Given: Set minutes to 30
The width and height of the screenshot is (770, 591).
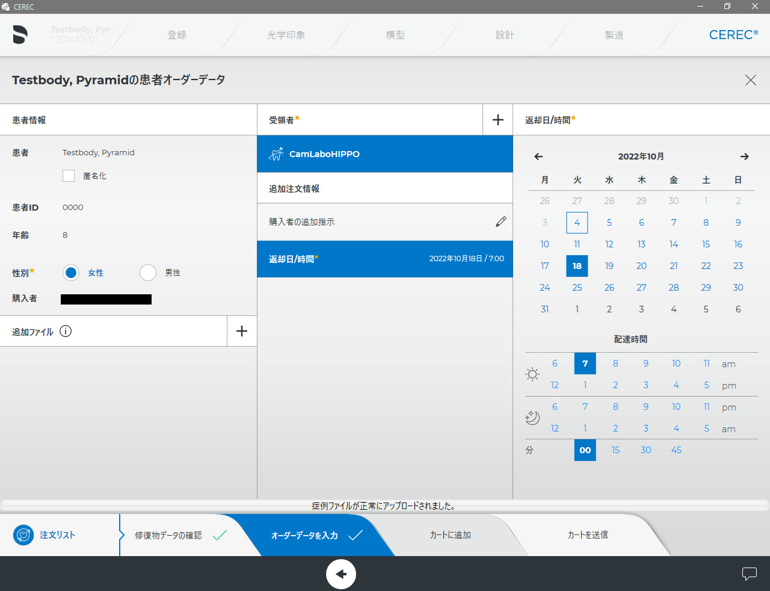Looking at the screenshot, I should 645,450.
